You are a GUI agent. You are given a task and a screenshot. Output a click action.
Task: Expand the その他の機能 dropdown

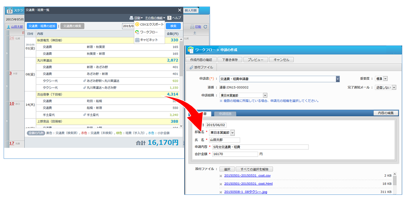pyautogui.click(x=155, y=18)
